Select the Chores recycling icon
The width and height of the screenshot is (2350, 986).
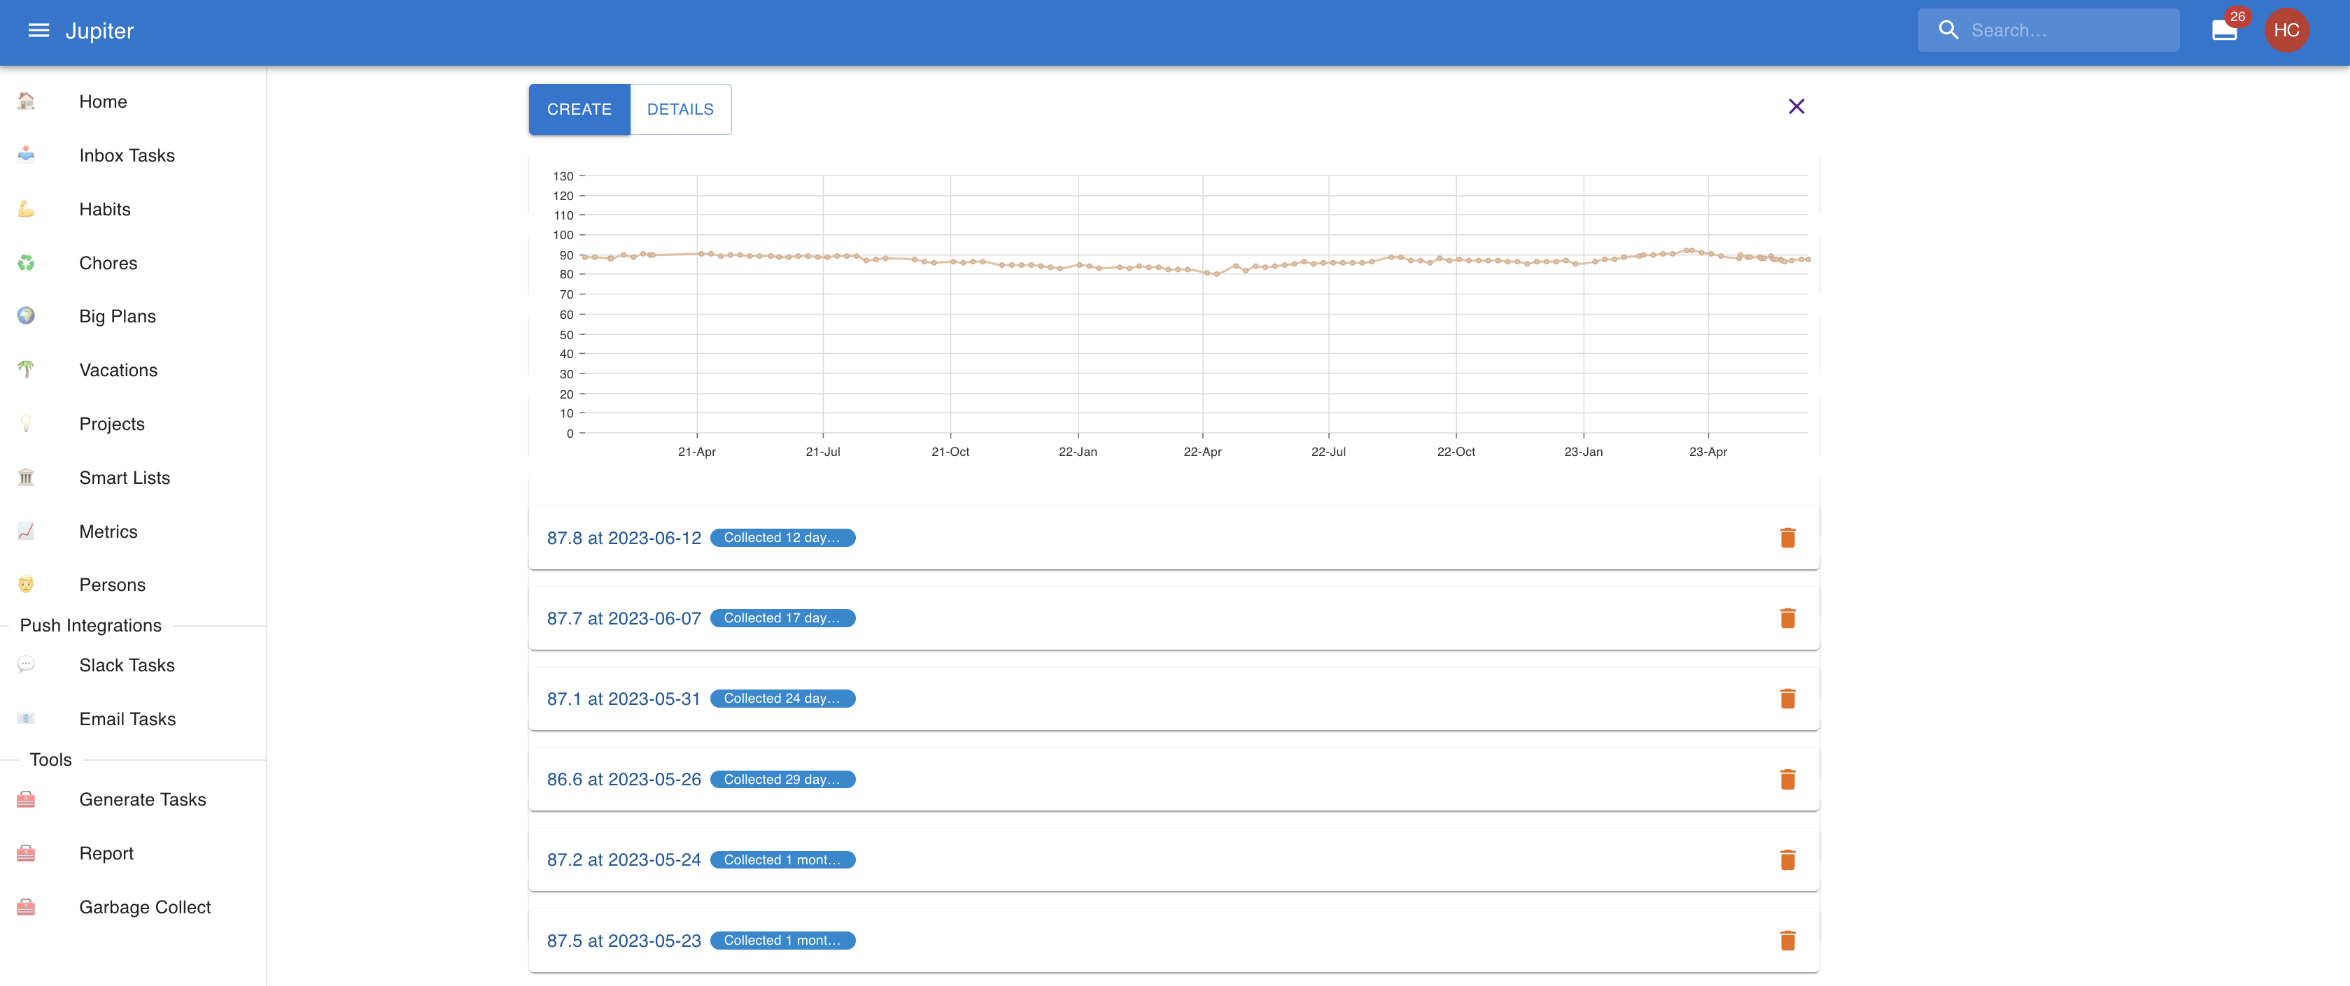[x=27, y=262]
